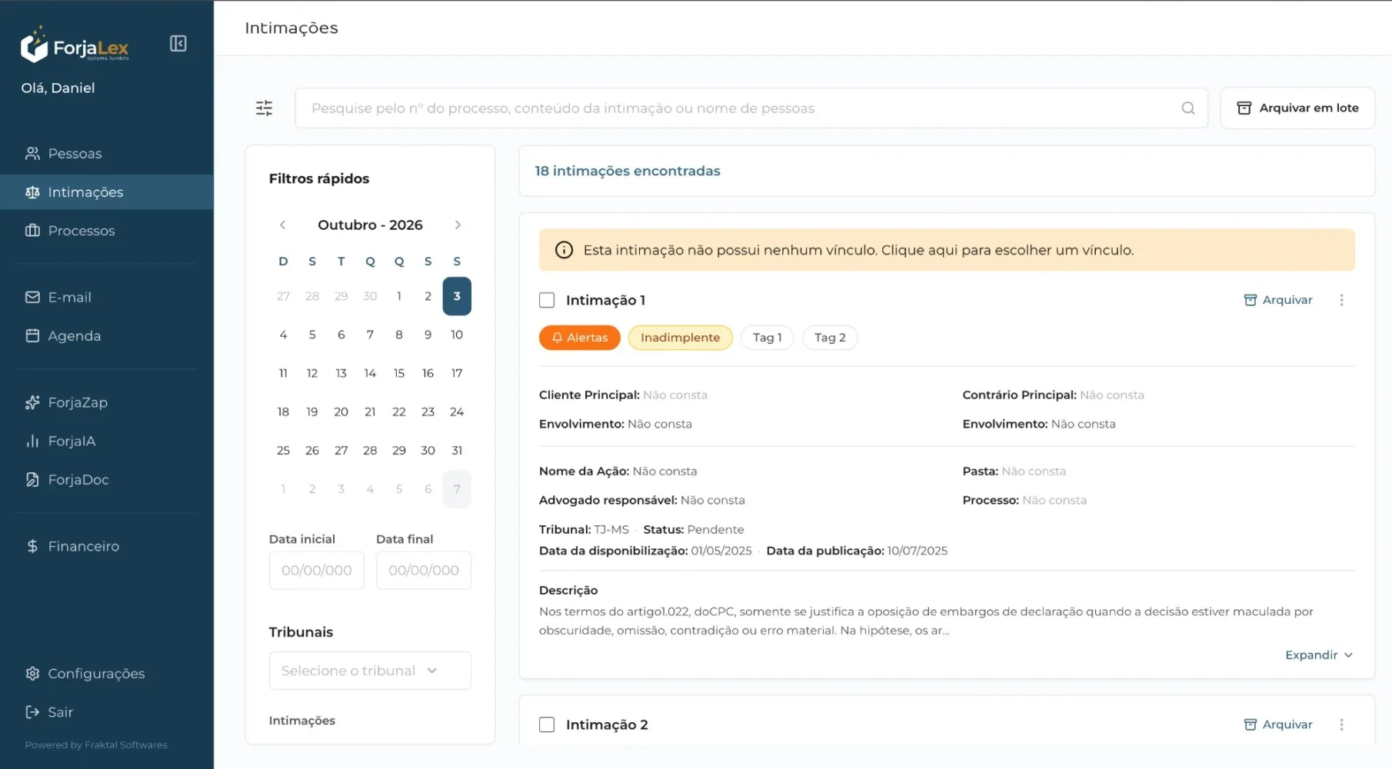
Task: Click the Tag 2 chip
Action: [830, 338]
